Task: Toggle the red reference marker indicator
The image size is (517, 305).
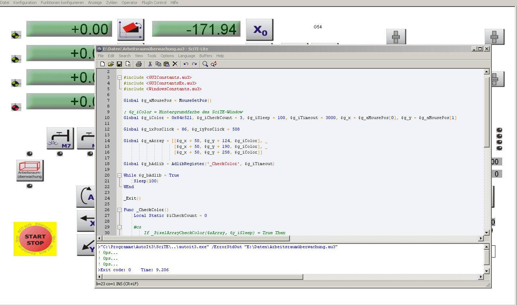Action: click(x=16, y=107)
